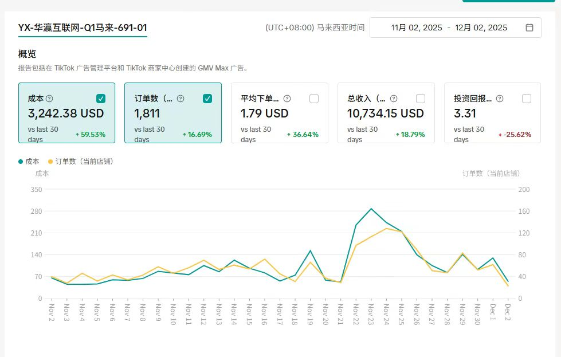Click the help icon beside 投资回报
The width and height of the screenshot is (561, 357).
[x=500, y=99]
